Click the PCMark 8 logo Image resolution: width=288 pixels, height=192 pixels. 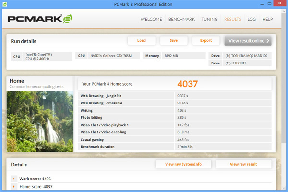40,19
